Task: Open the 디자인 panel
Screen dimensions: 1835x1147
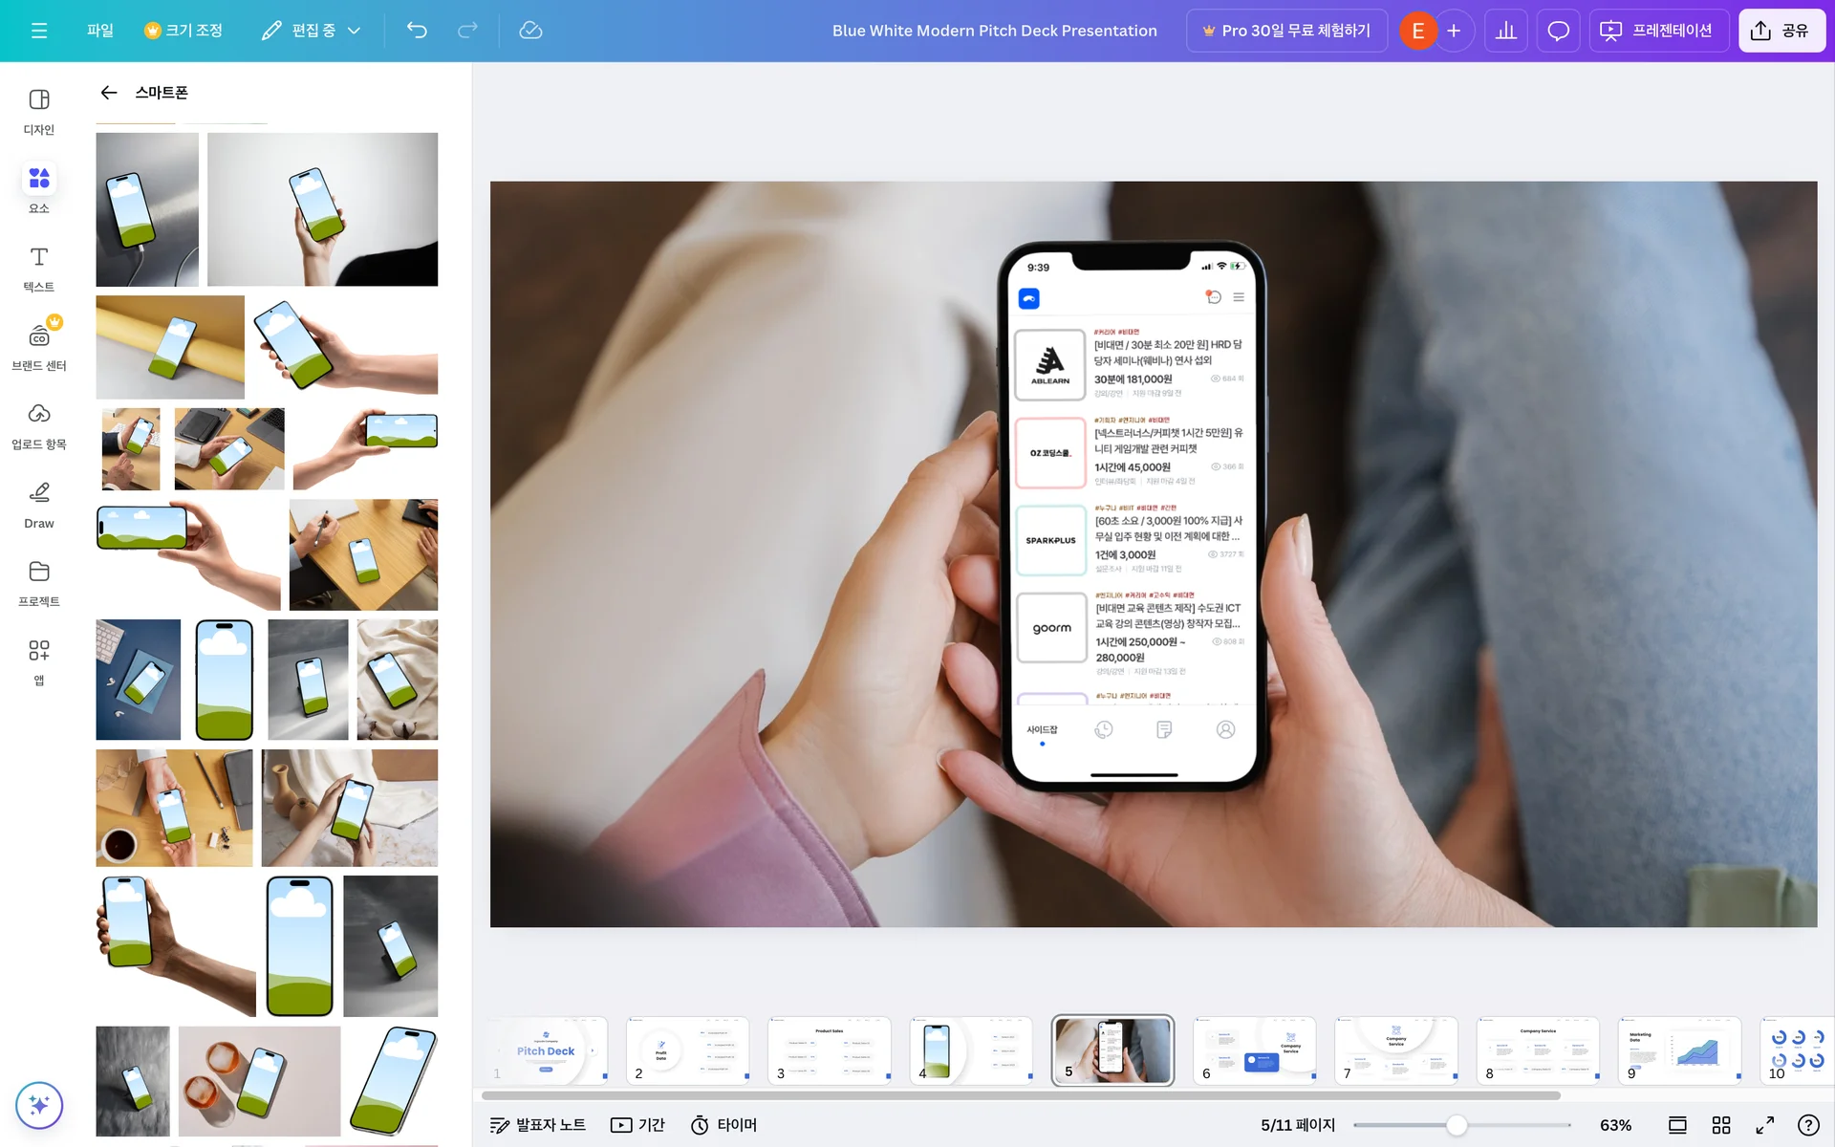Action: coord(38,108)
